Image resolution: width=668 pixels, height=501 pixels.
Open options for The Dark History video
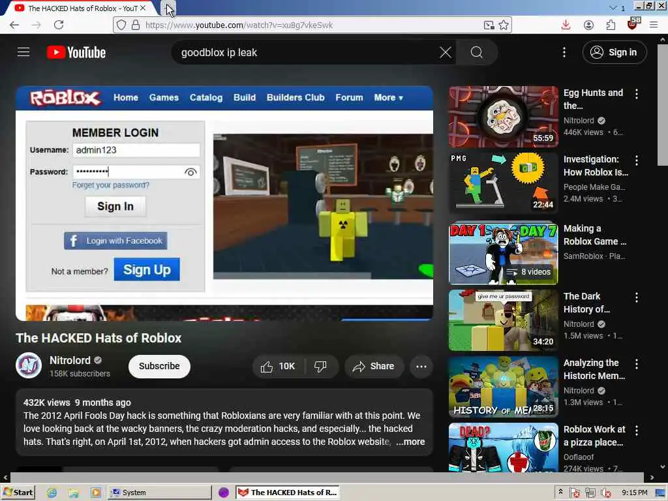click(x=637, y=297)
